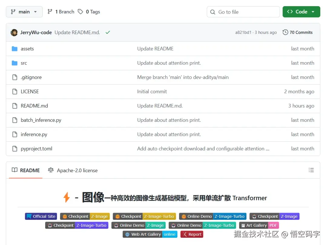Open the assets folder name

point(27,49)
